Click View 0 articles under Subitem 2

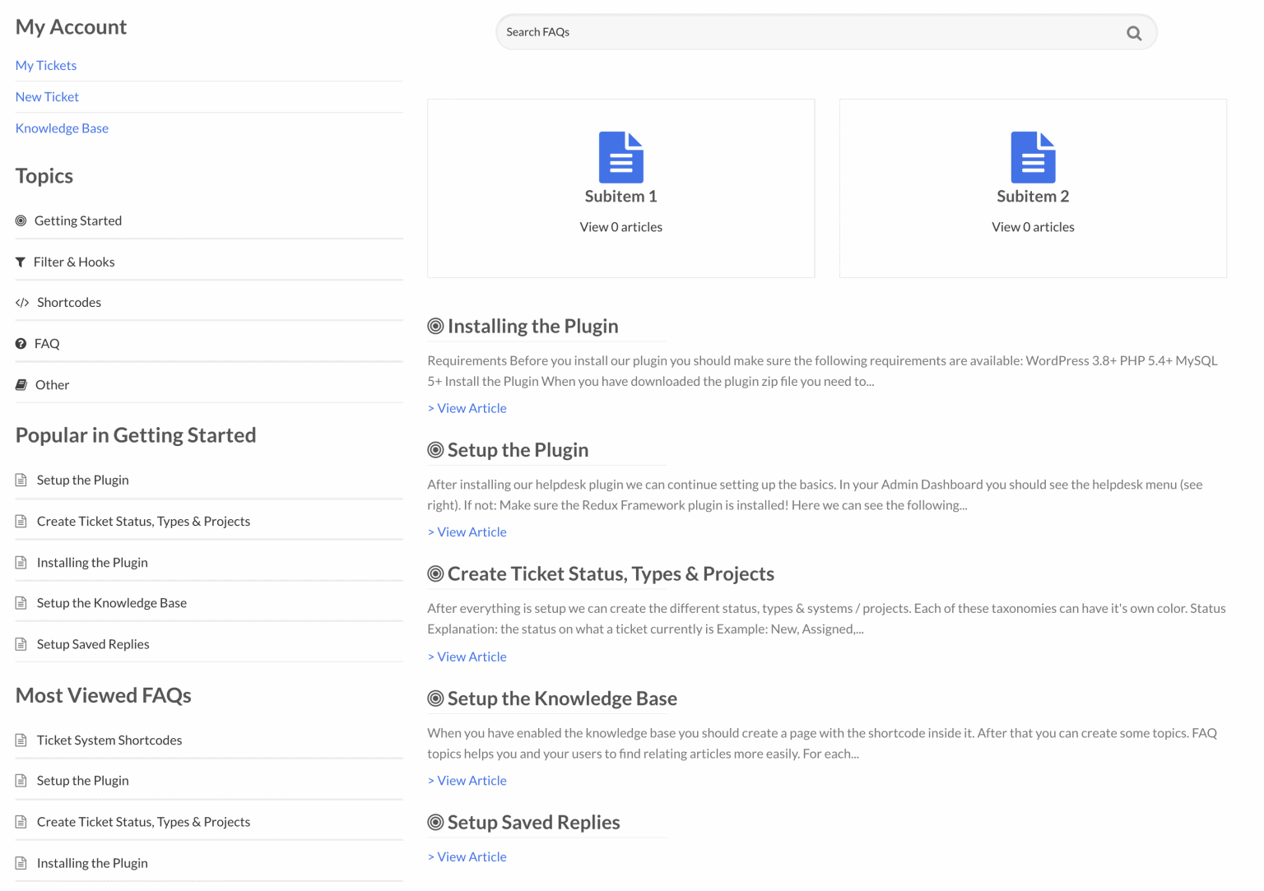(1033, 226)
